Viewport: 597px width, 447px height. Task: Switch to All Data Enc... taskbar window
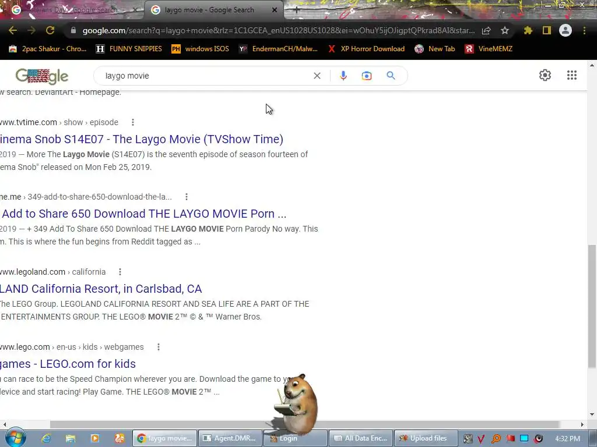[x=361, y=438]
